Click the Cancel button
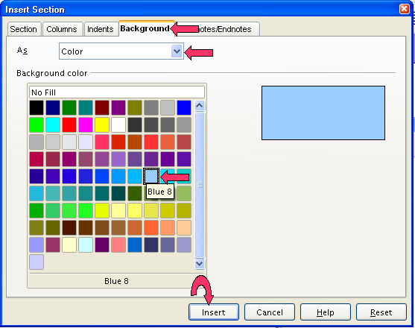The image size is (415, 328). click(270, 312)
